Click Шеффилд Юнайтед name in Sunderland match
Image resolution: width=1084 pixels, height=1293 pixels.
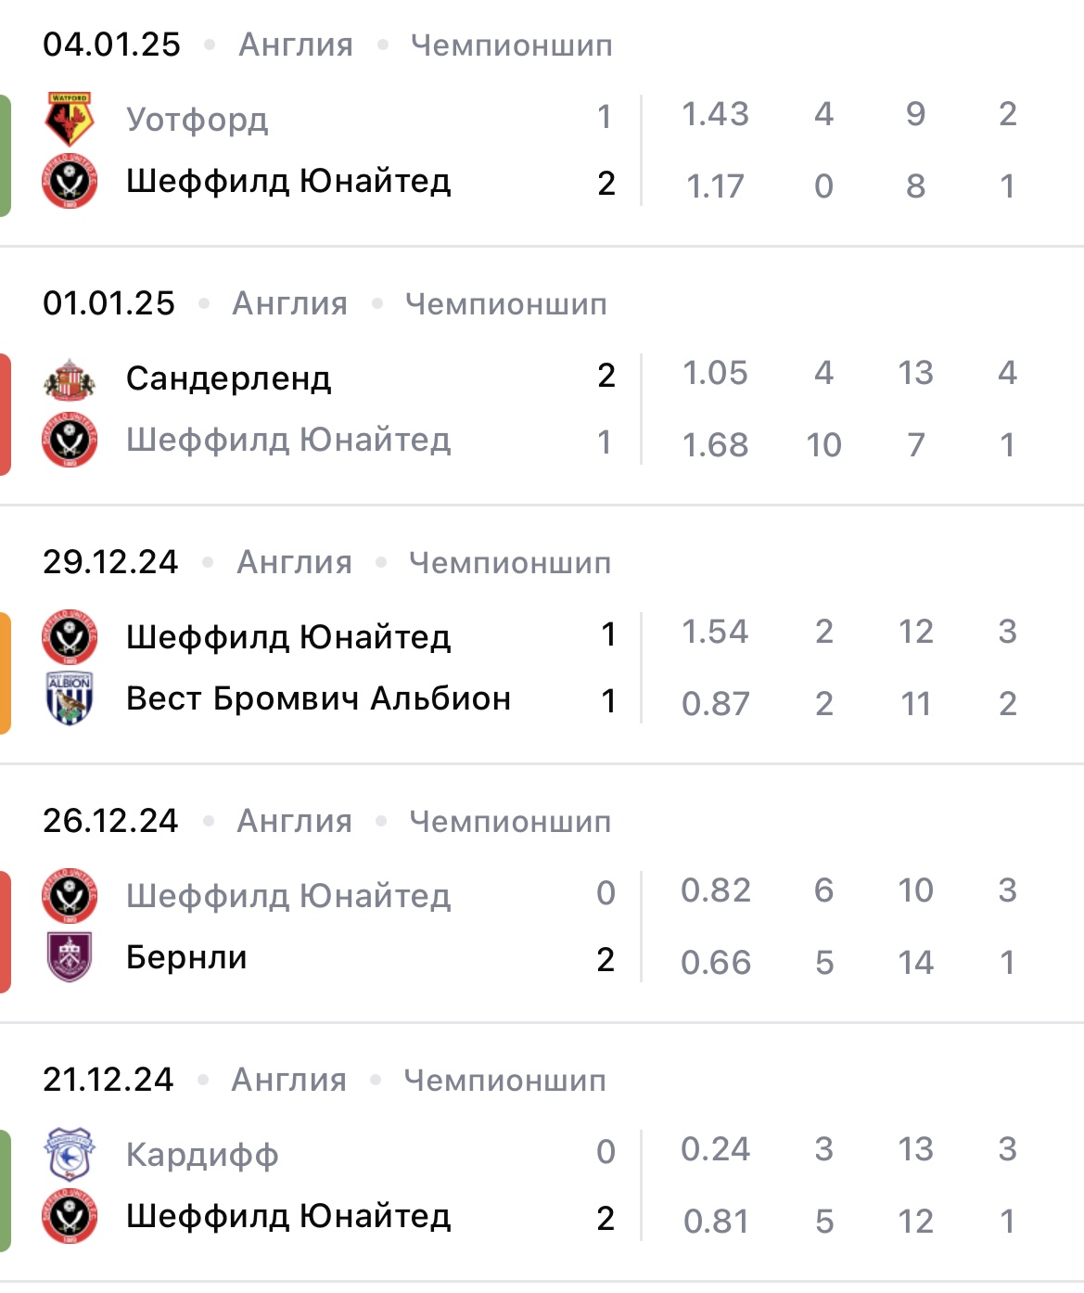tap(288, 440)
